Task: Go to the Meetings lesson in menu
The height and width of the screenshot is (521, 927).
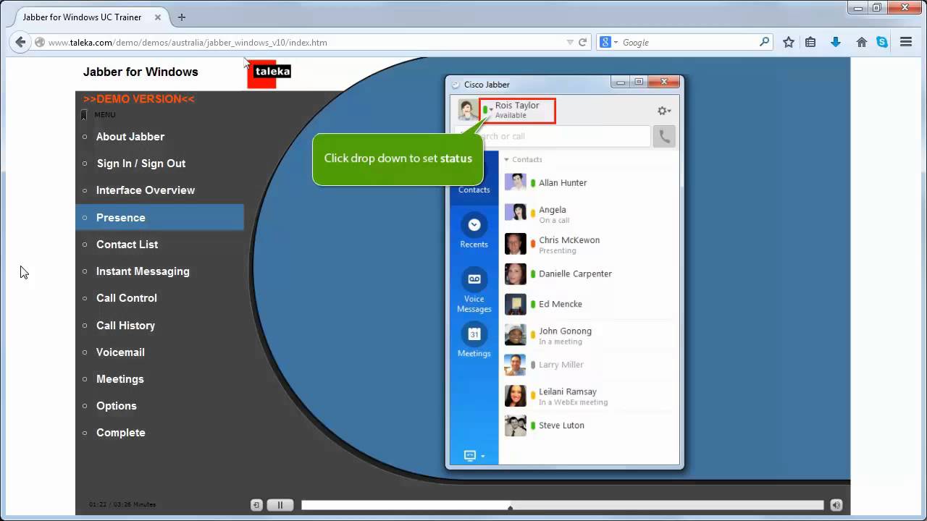Action: coord(120,379)
